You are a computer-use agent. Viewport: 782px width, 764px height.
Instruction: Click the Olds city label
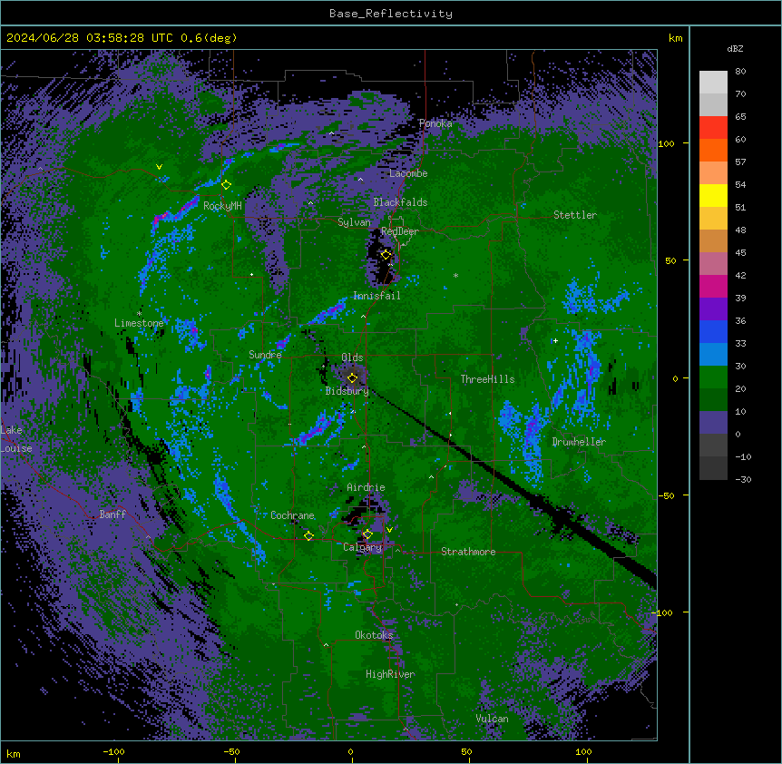(352, 358)
